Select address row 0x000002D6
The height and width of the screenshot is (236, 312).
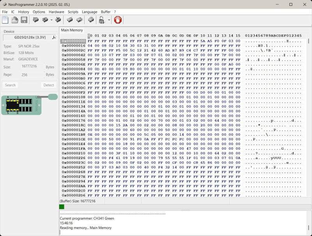coord(73,195)
